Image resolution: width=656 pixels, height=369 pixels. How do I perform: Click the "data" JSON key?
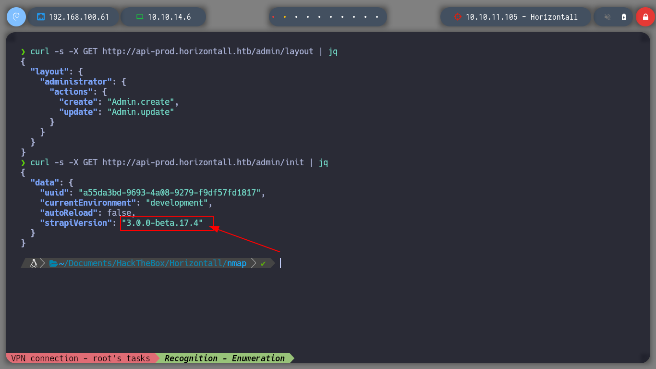click(x=45, y=183)
